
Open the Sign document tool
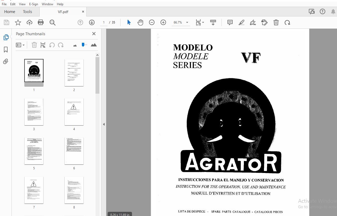pos(253,22)
